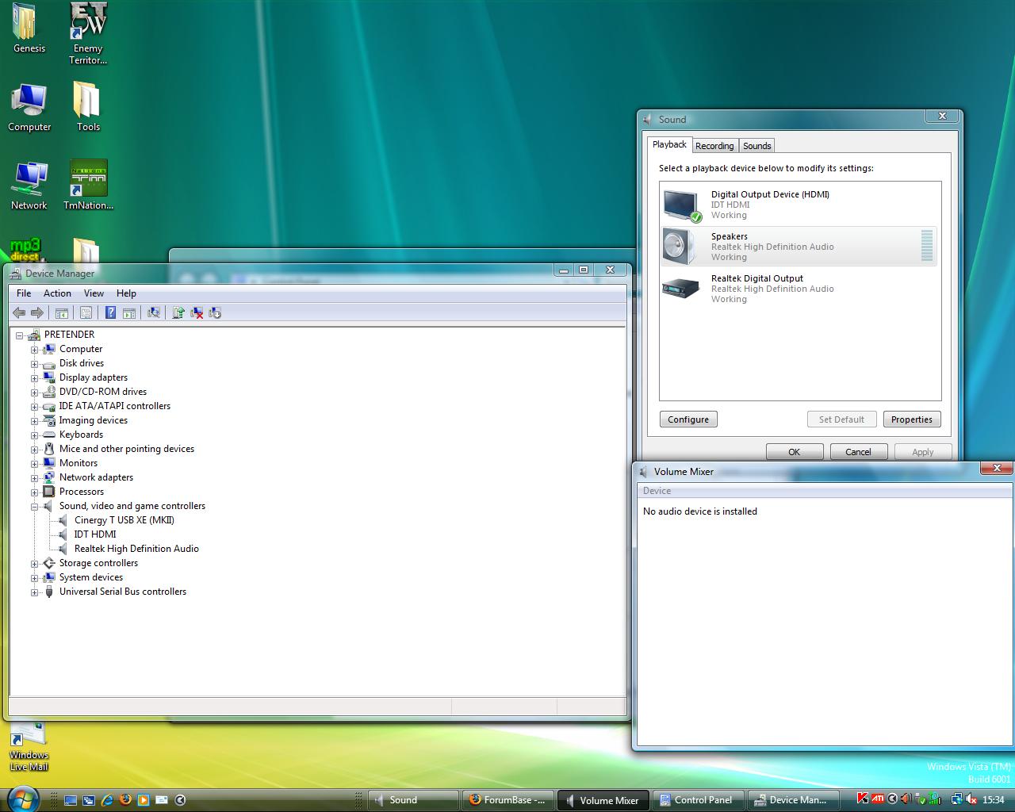This screenshot has width=1015, height=812.
Task: Open the Properties toolbar icon in Device Manager
Action: pyautogui.click(x=86, y=312)
